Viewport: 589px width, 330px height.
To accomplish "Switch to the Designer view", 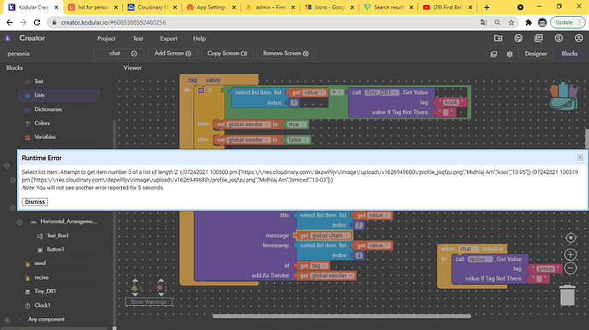I will point(536,54).
